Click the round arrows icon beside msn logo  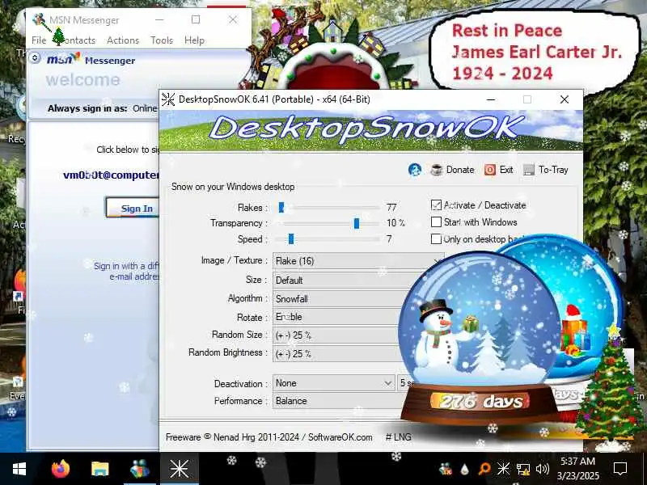click(35, 57)
